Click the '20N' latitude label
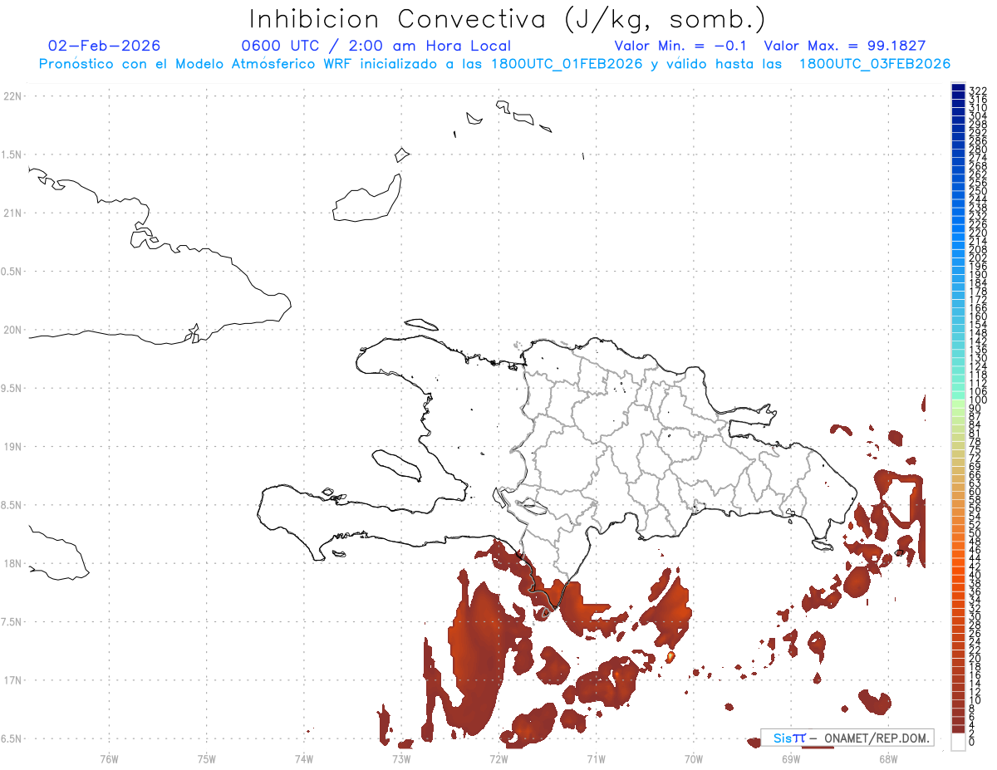This screenshot has width=997, height=770. coord(12,330)
